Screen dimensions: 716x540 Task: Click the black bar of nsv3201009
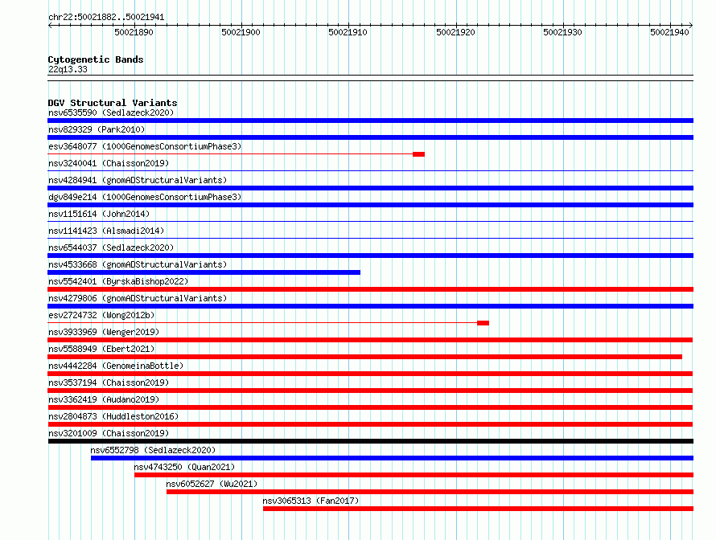coord(370,441)
